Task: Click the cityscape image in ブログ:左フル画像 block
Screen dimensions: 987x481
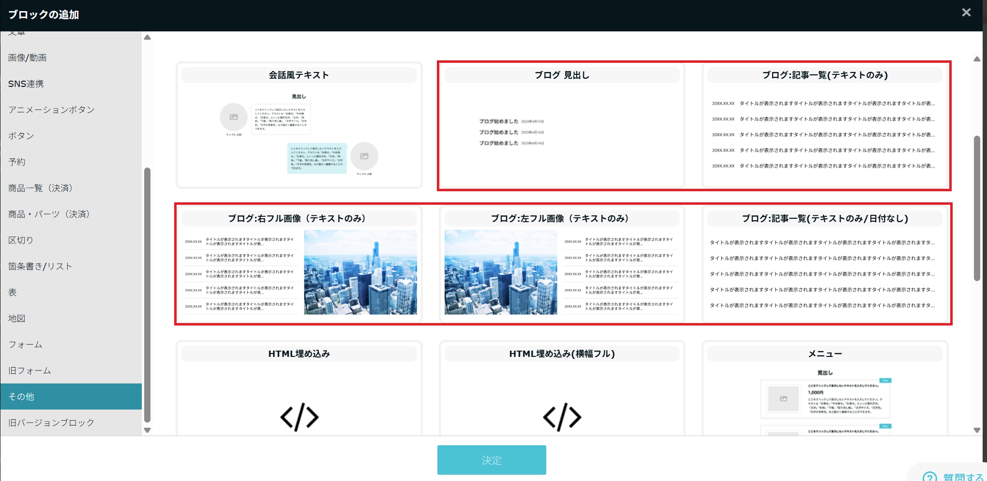Action: click(x=500, y=272)
